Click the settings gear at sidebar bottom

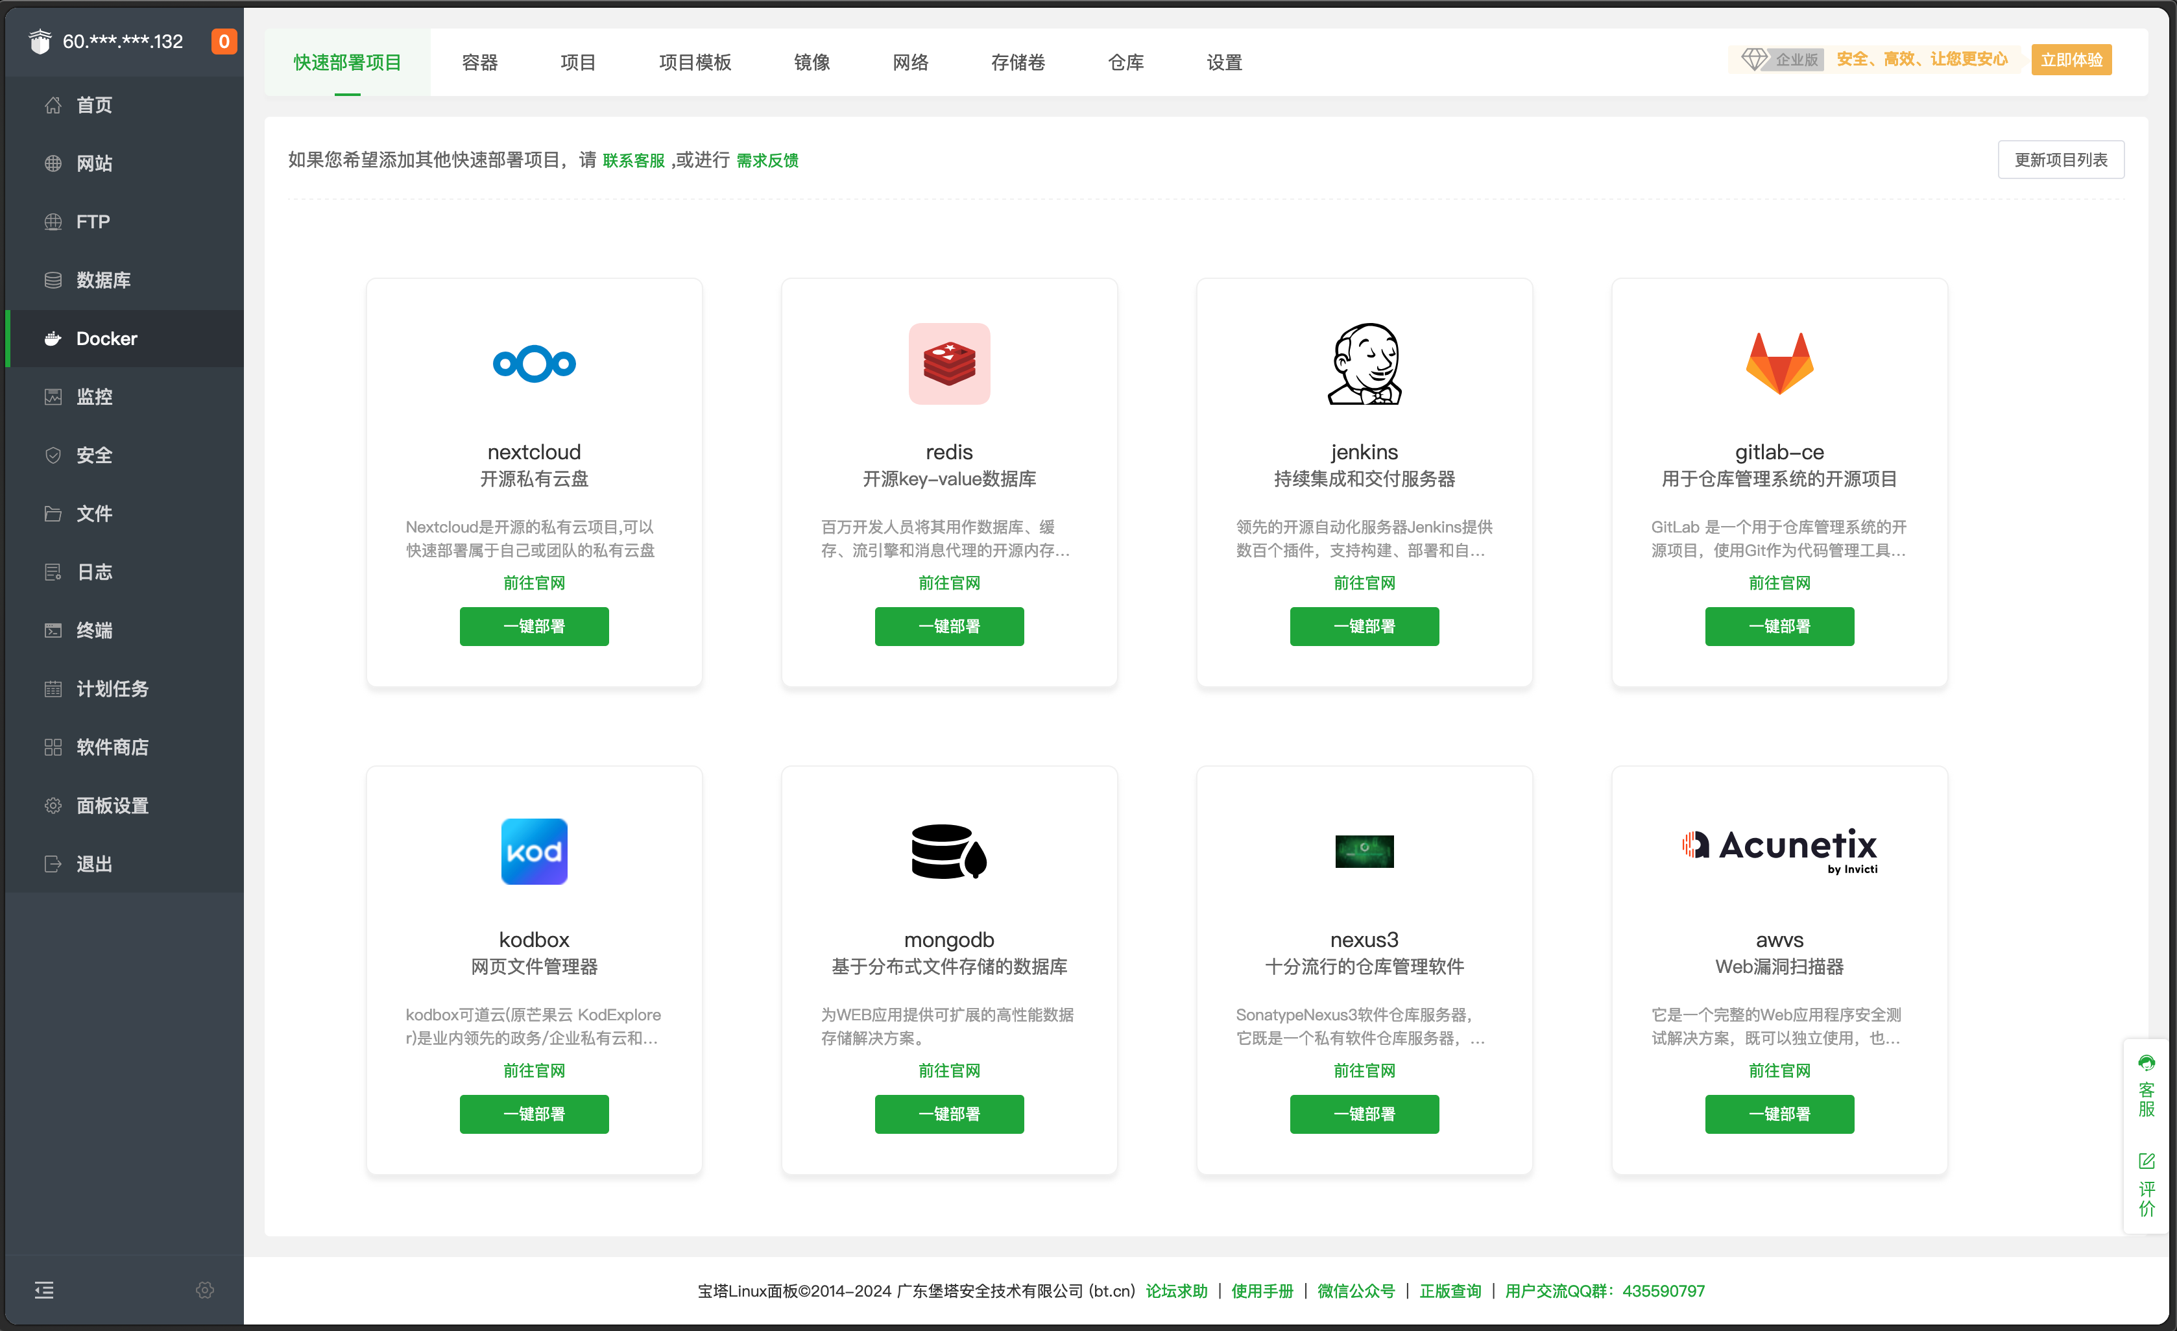205,1290
